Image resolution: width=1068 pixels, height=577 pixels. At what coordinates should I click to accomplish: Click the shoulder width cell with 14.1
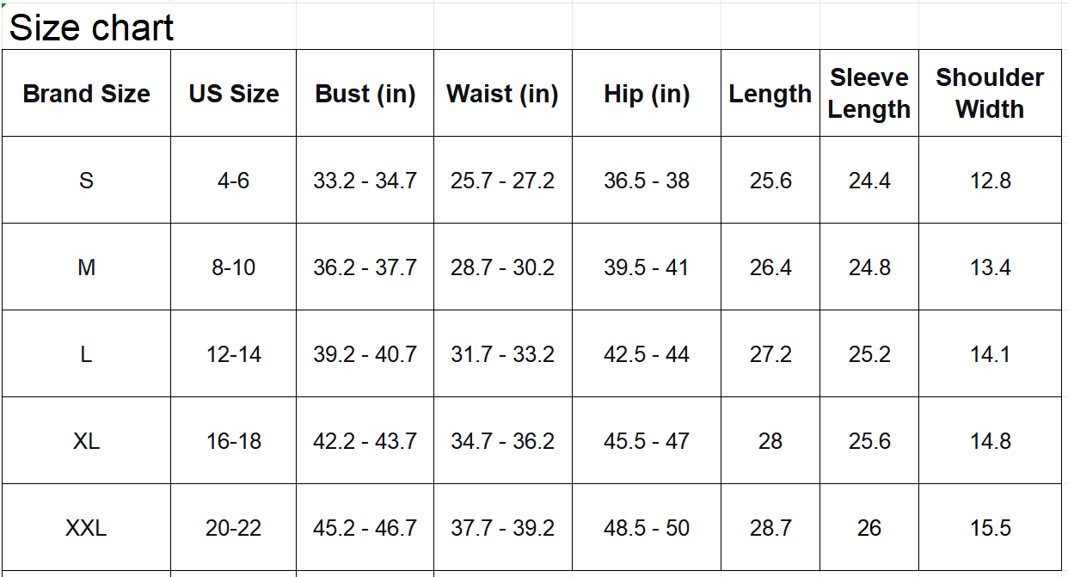[990, 354]
